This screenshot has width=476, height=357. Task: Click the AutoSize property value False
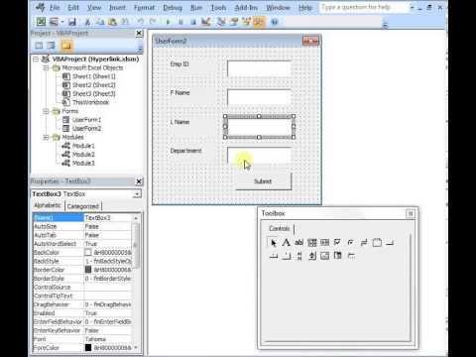(108, 226)
